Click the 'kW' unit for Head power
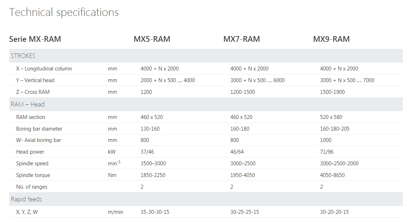410x223 pixels. pos(112,152)
